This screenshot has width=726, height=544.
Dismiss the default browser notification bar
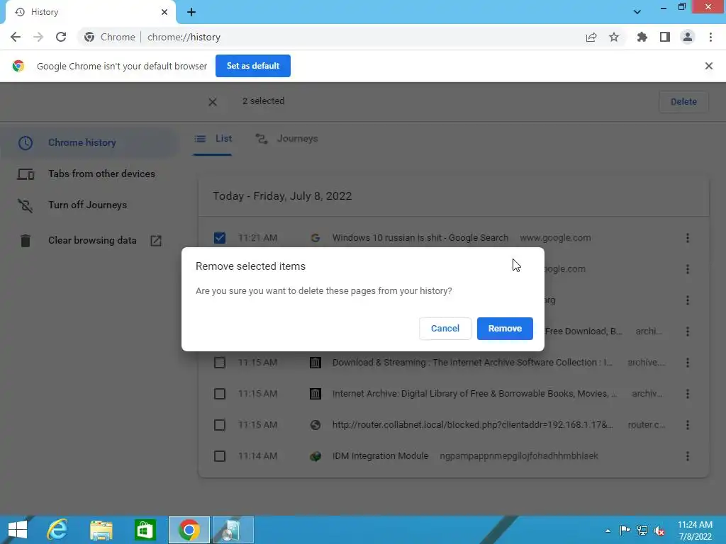(708, 66)
